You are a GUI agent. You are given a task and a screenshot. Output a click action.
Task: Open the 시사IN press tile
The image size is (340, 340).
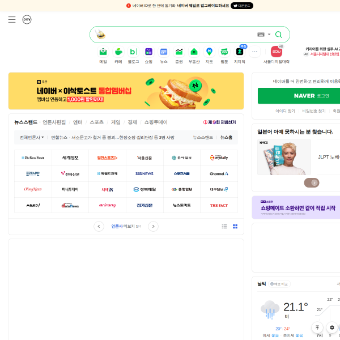(x=107, y=189)
